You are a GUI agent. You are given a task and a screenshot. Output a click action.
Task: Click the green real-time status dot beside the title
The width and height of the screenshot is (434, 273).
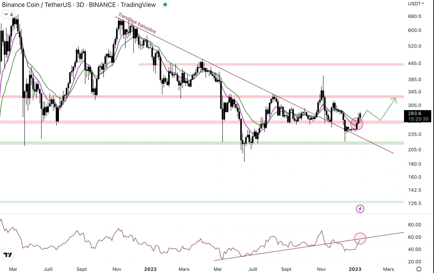pyautogui.click(x=165, y=5)
